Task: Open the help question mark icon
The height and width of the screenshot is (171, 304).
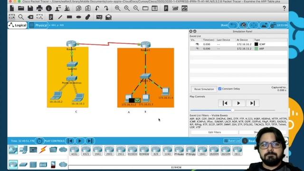Action: point(284,9)
